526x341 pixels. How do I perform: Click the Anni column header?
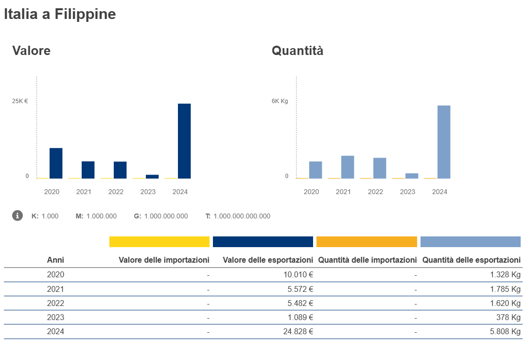pos(55,260)
